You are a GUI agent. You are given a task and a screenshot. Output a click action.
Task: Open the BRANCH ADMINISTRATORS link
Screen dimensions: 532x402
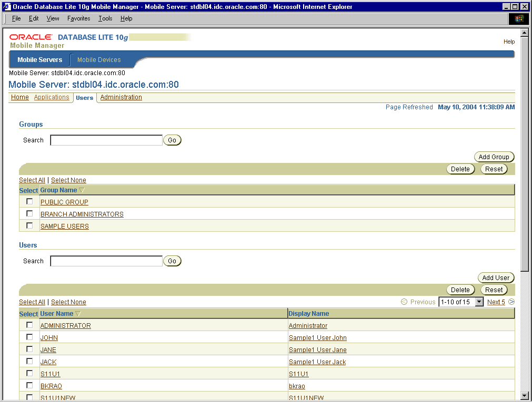coord(82,214)
